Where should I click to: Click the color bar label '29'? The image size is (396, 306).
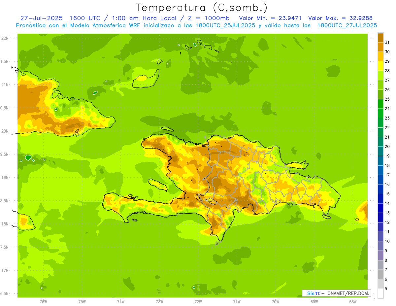(387, 61)
